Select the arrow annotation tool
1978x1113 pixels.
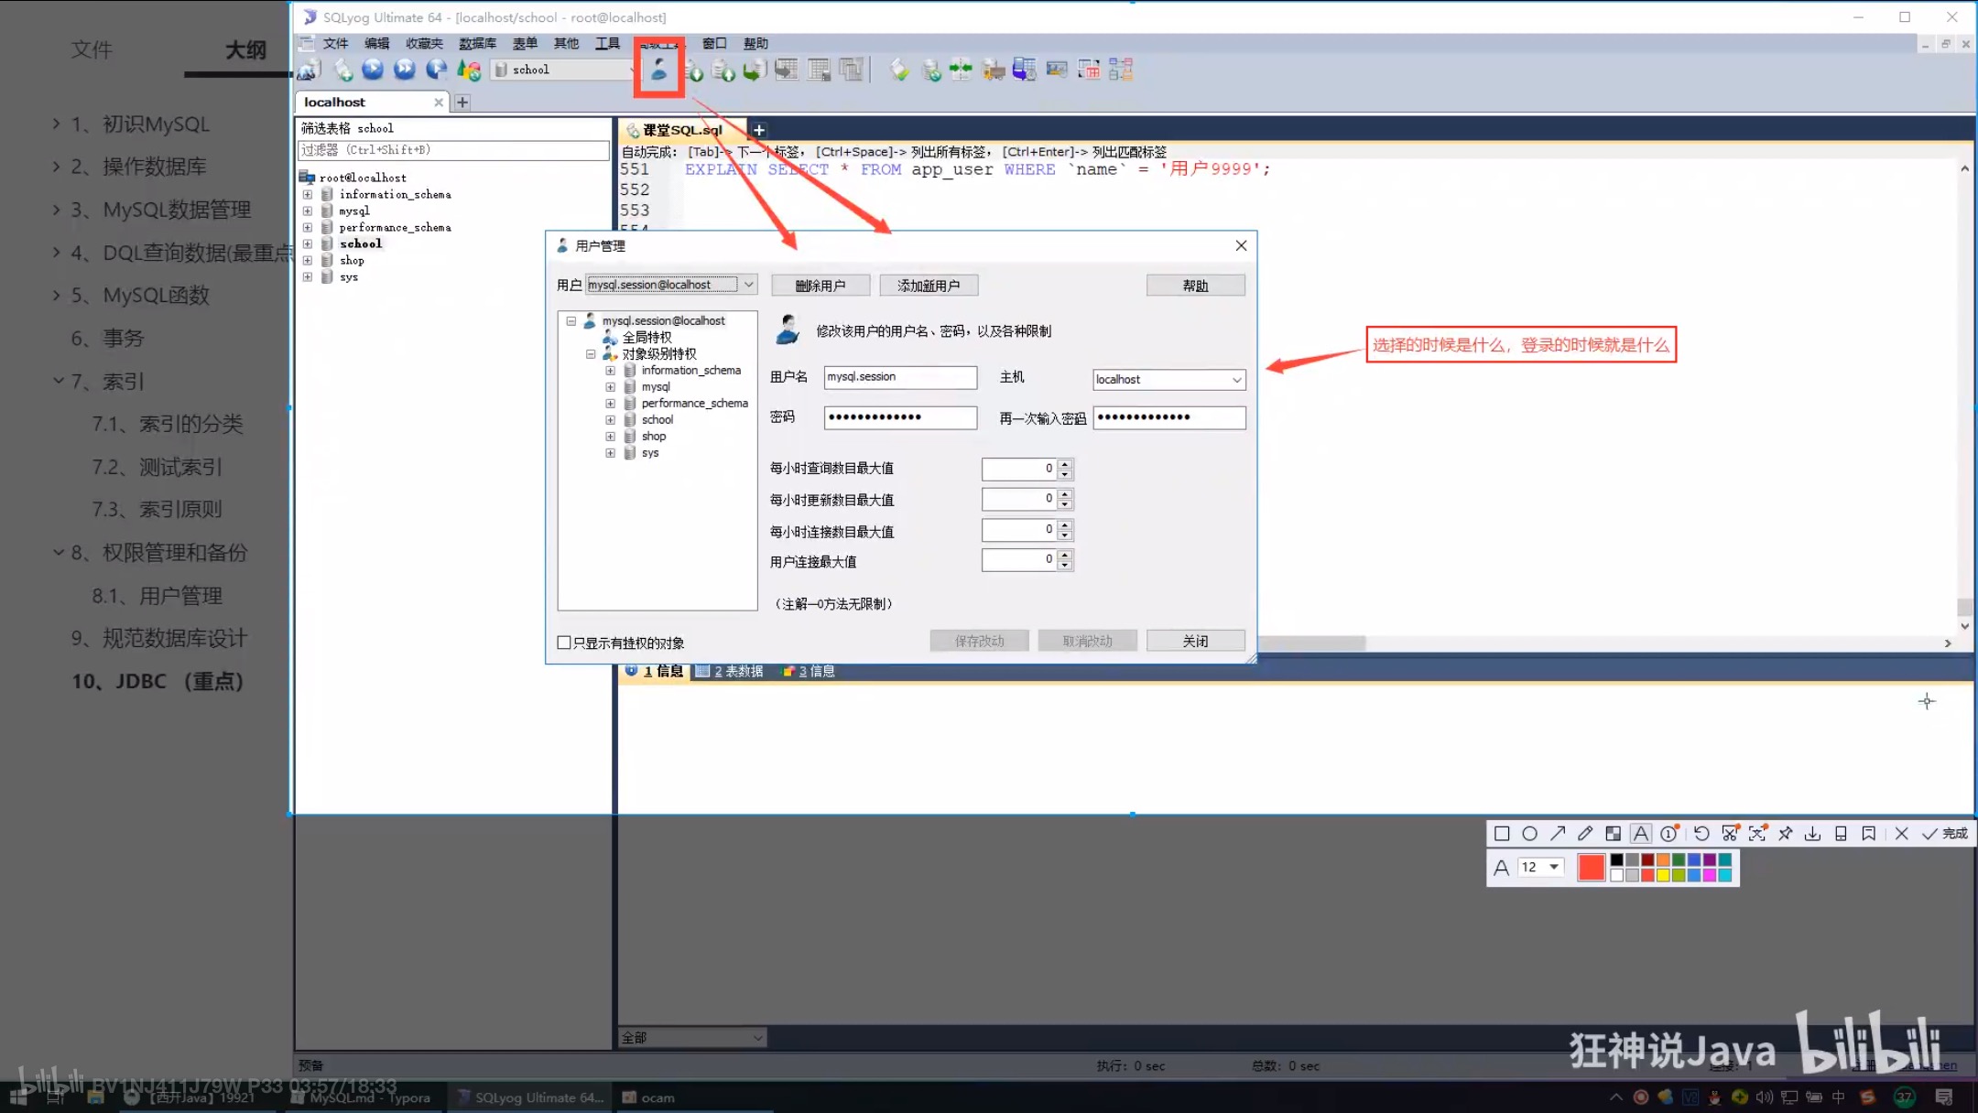coord(1558,833)
